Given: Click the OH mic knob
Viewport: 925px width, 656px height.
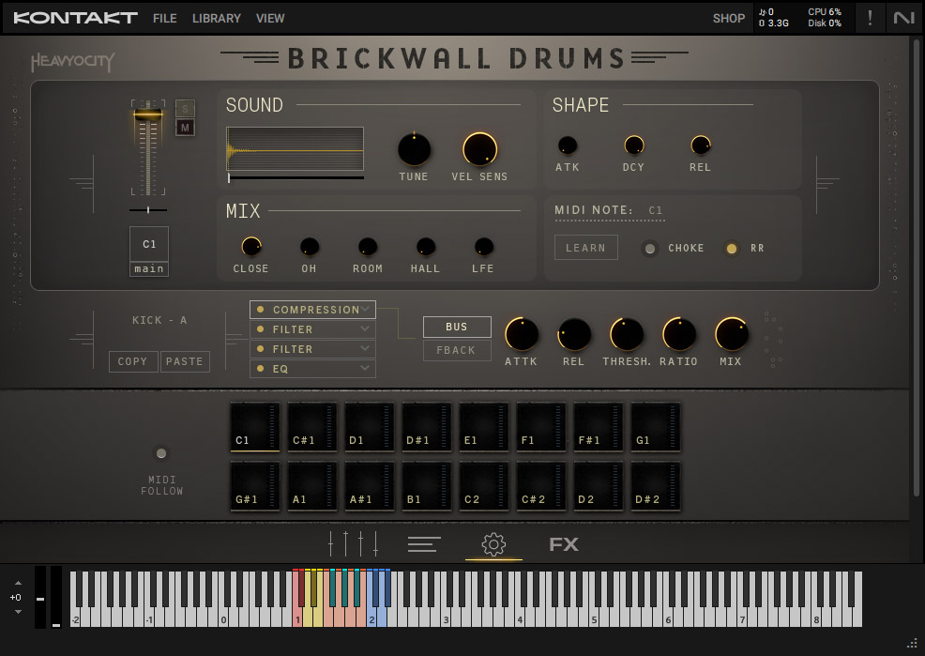Looking at the screenshot, I should coord(310,247).
